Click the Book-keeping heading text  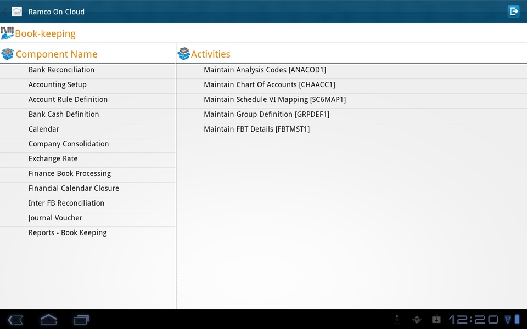[46, 34]
